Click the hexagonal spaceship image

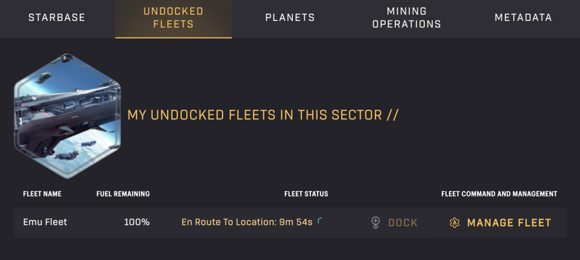click(67, 116)
